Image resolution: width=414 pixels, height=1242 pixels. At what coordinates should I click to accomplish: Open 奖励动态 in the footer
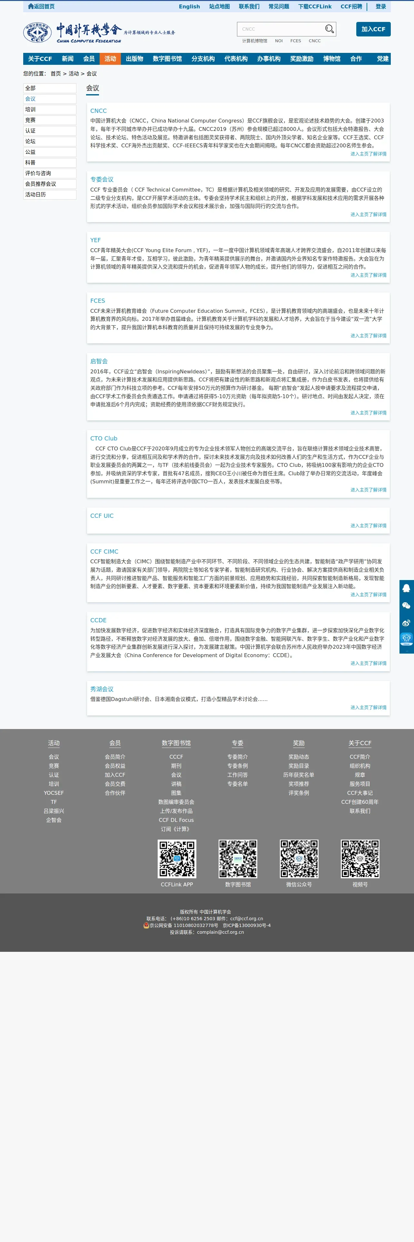click(299, 756)
